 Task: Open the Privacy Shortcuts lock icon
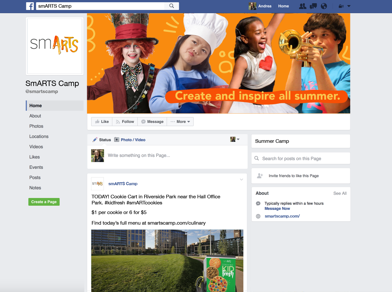click(x=341, y=6)
